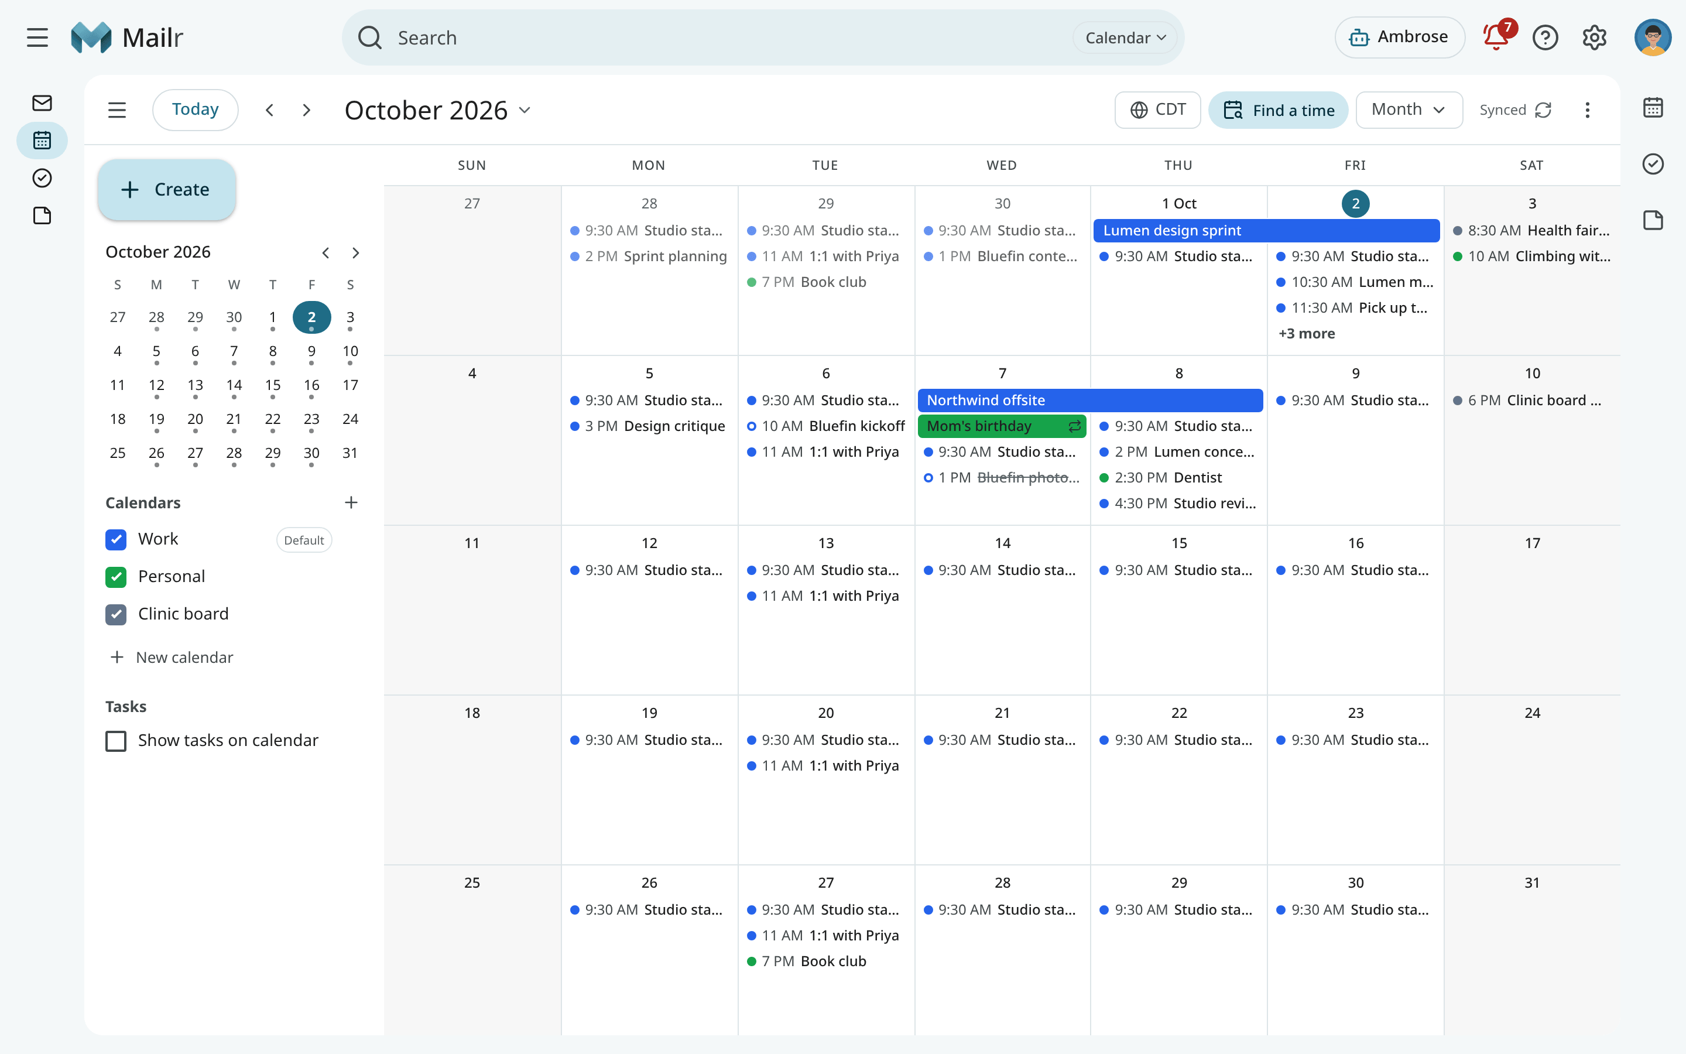Open Mom's birthday event
The image size is (1686, 1054).
tap(1002, 426)
